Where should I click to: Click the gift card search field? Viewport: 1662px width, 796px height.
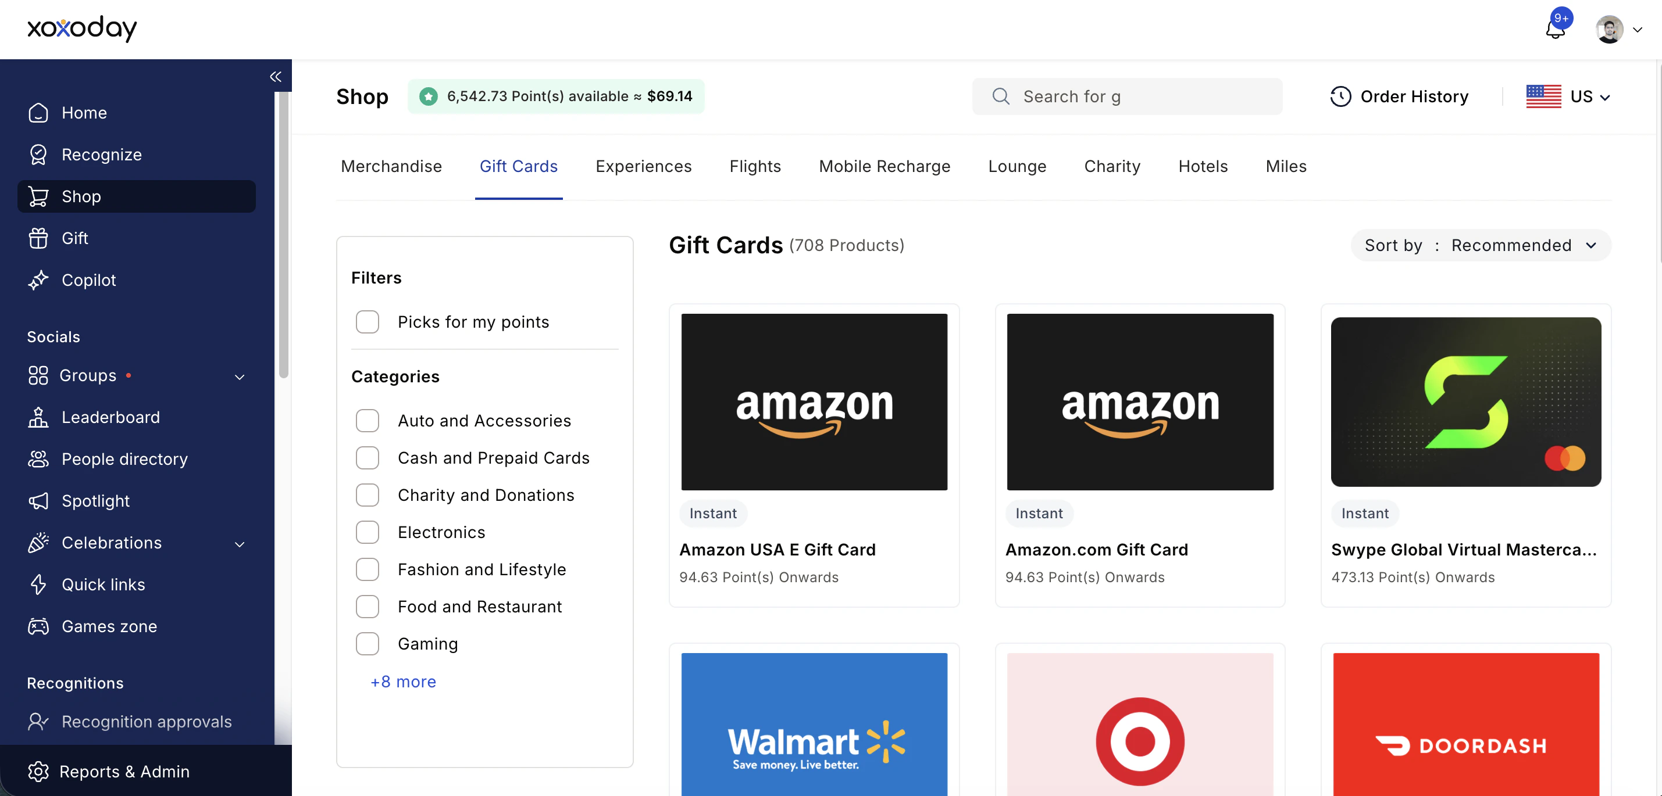coord(1126,96)
